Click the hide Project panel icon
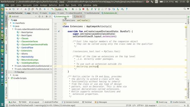This screenshot has height=107, width=190. click(50, 16)
